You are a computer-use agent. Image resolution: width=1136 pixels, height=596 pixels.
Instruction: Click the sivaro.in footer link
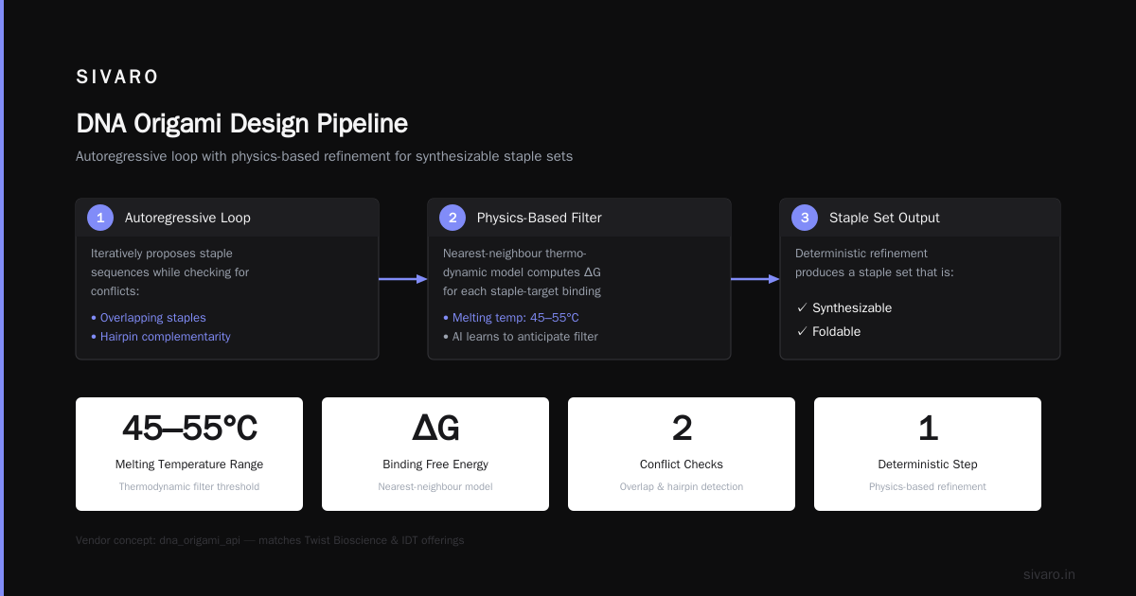point(1049,574)
